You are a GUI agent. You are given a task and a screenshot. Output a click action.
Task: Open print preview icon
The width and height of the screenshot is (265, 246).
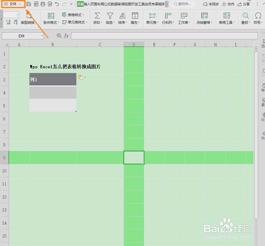coord(50,4)
